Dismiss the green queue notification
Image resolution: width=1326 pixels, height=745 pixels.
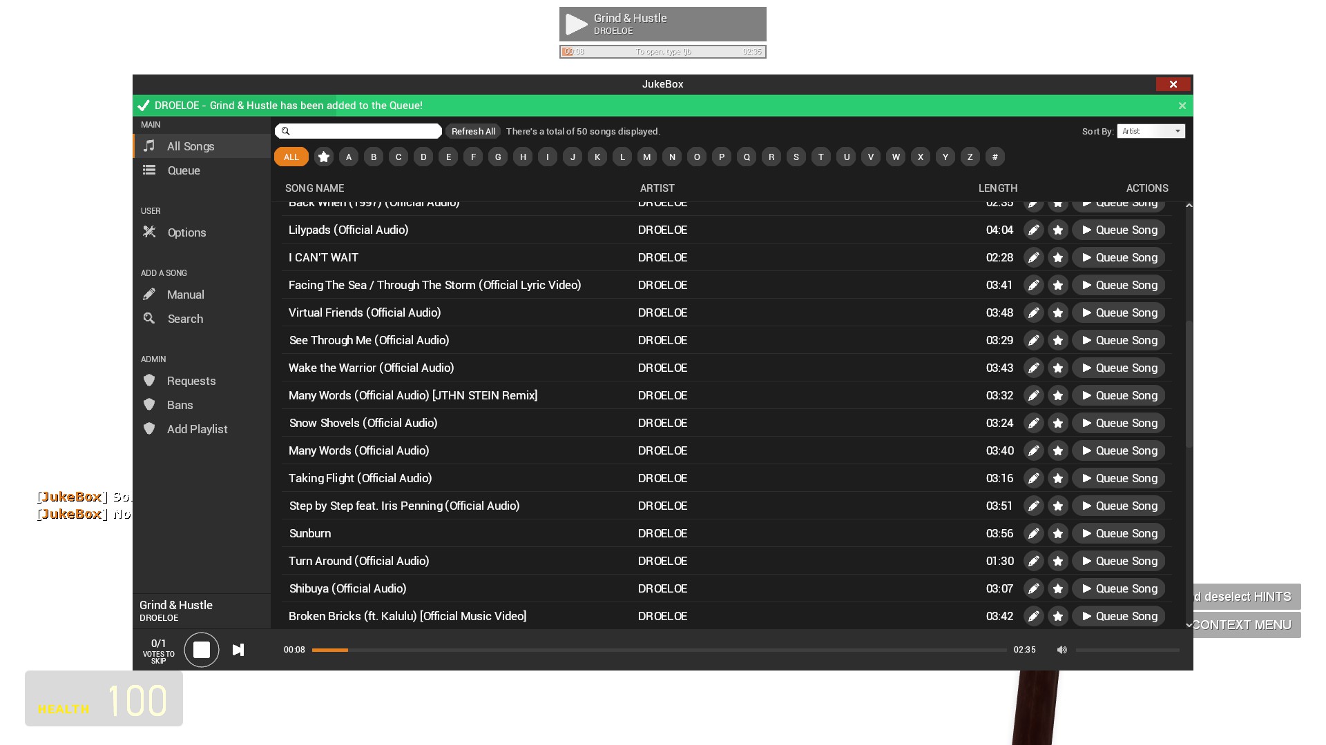[1182, 106]
